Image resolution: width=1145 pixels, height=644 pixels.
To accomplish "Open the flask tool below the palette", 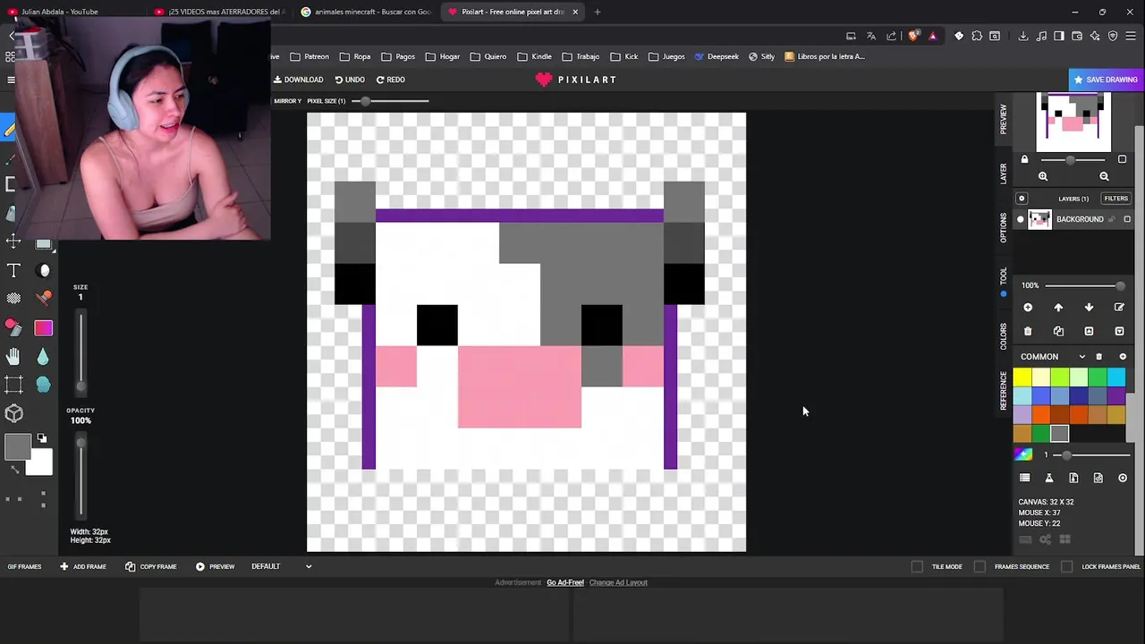I will pyautogui.click(x=1049, y=478).
